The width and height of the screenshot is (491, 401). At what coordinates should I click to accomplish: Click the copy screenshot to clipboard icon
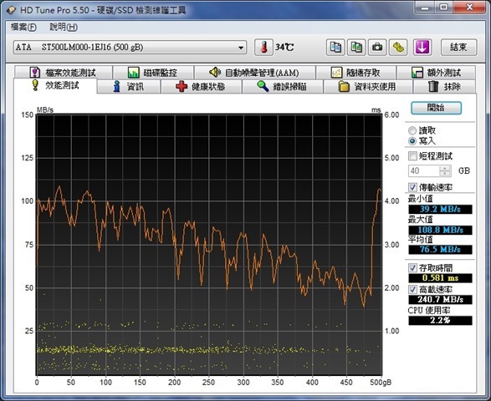[x=356, y=48]
